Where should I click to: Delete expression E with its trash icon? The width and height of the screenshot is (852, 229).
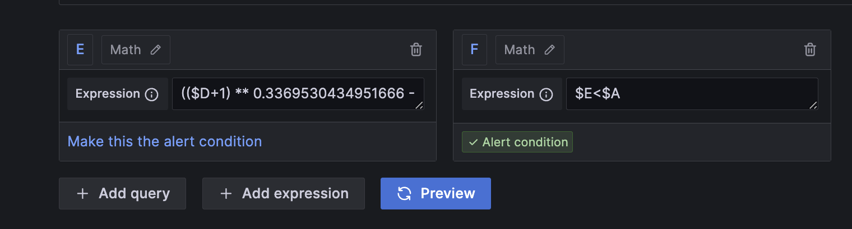pos(416,50)
